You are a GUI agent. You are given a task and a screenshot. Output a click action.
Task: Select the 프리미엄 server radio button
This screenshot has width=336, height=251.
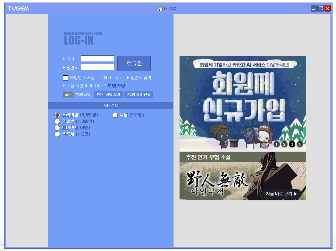tap(57, 115)
